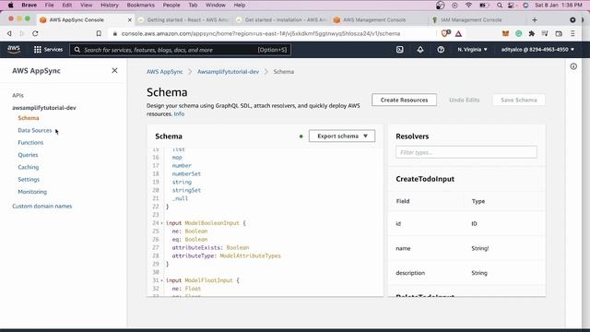The height and width of the screenshot is (332, 590).
Task: Open Data Sources in sidebar
Action: [35, 130]
